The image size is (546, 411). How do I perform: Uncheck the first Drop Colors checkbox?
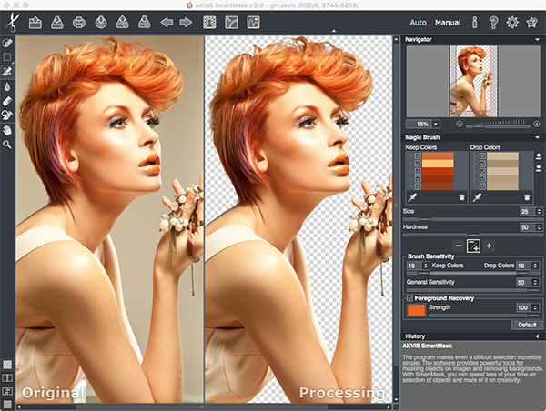point(481,156)
